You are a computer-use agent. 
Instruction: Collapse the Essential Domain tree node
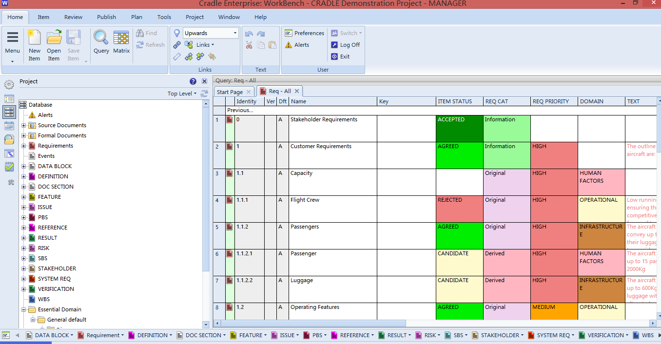24,309
